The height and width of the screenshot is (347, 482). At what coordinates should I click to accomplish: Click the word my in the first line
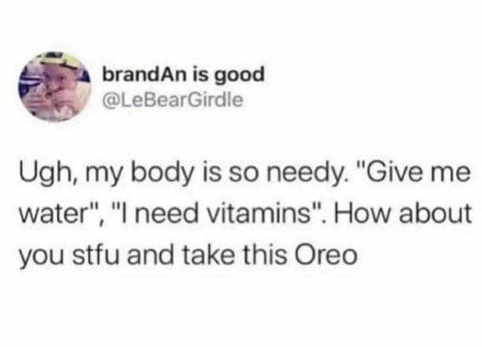(x=104, y=176)
